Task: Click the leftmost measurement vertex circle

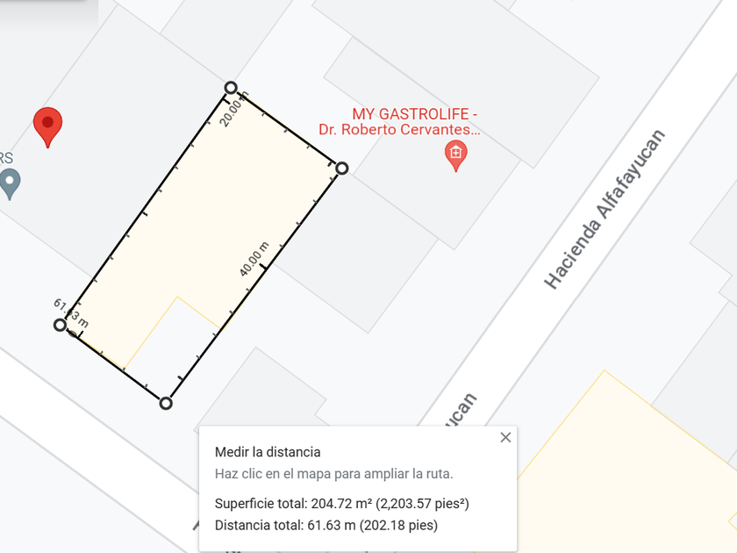Action: pos(60,325)
